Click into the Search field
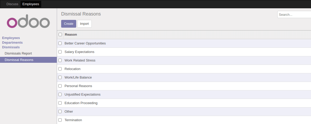 click(294, 15)
